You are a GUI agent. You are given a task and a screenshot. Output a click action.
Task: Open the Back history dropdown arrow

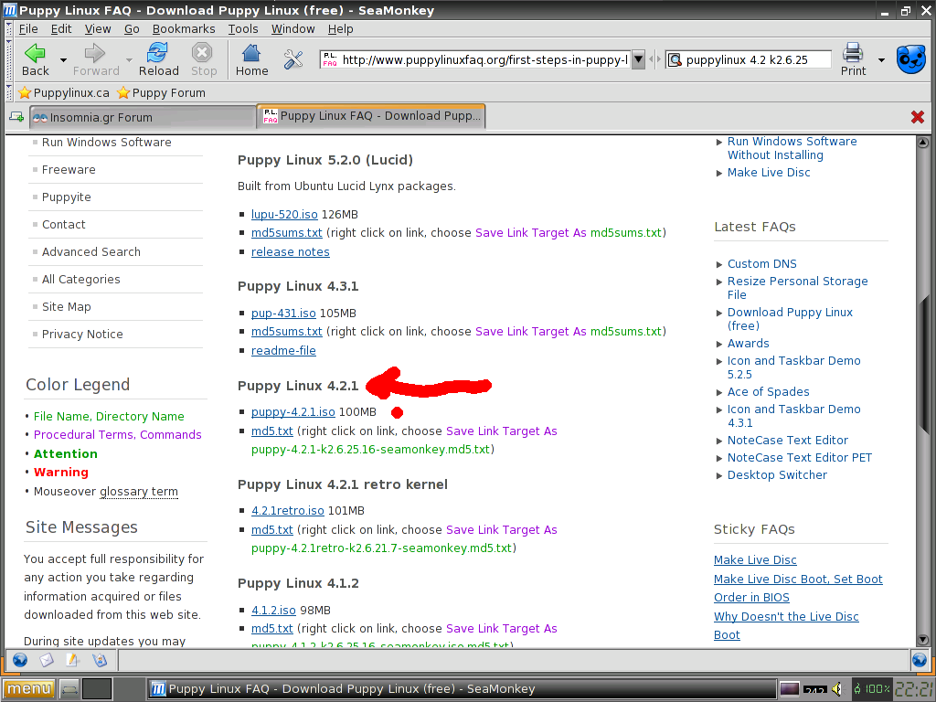[x=63, y=59]
